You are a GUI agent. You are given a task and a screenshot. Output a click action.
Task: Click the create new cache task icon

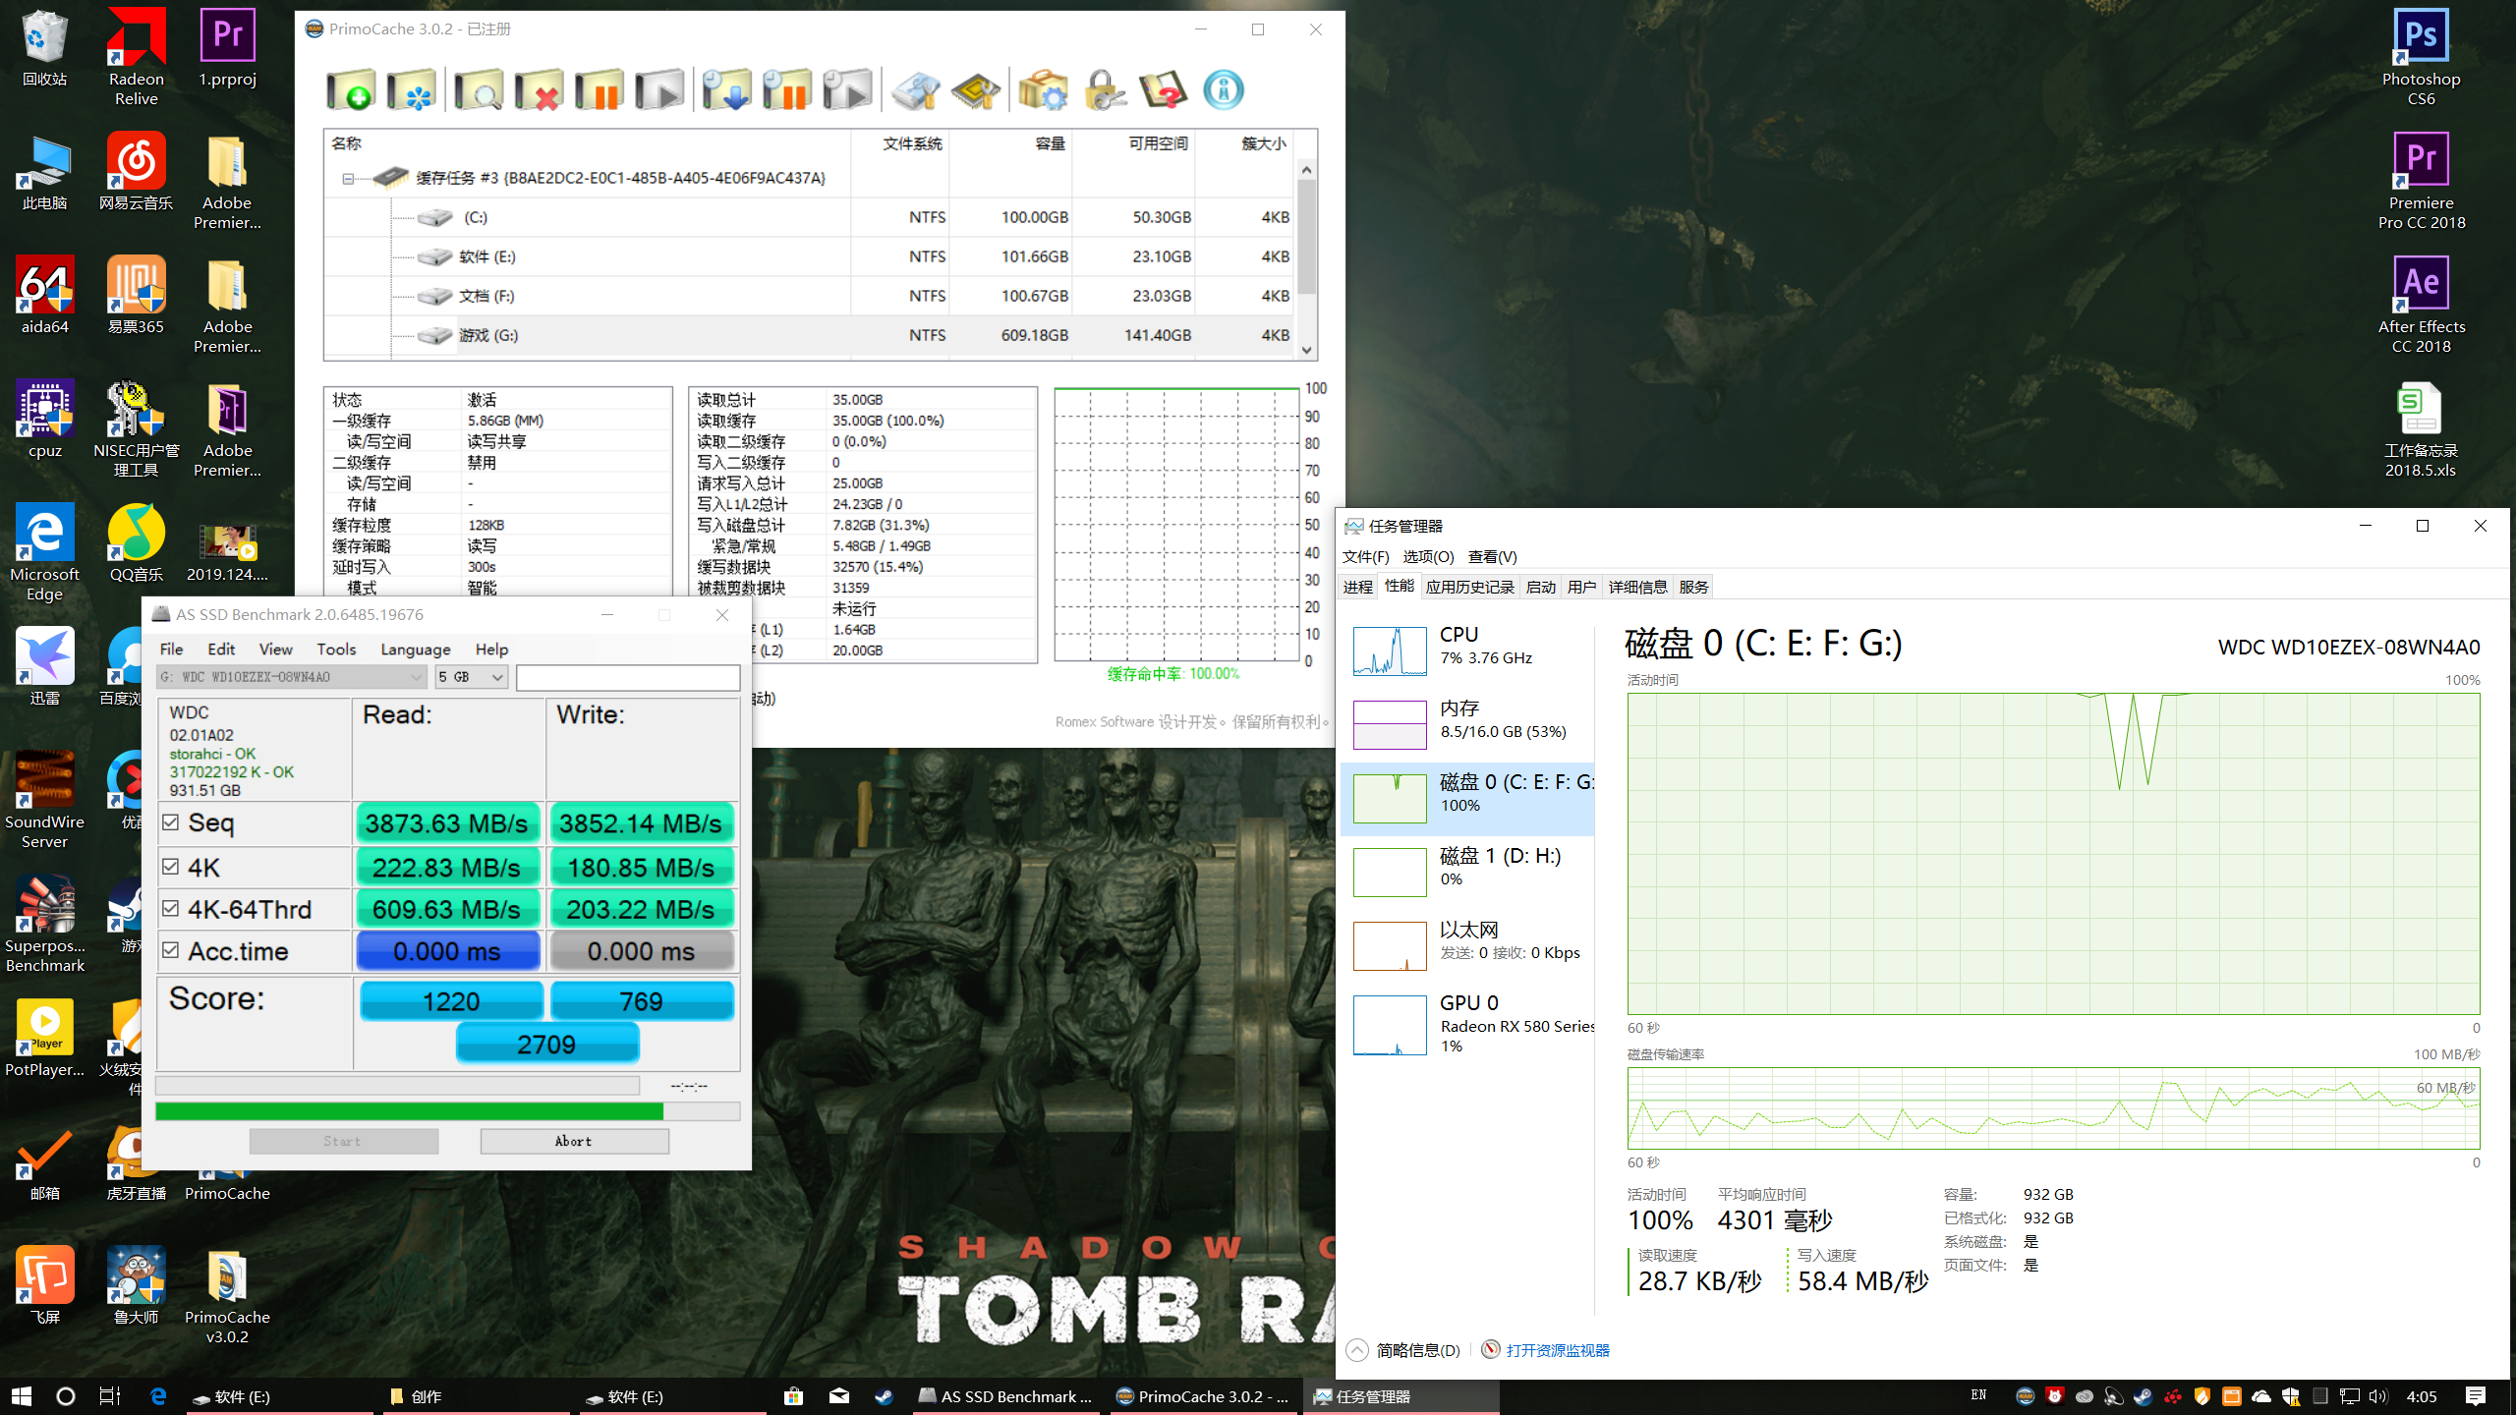pyautogui.click(x=351, y=90)
